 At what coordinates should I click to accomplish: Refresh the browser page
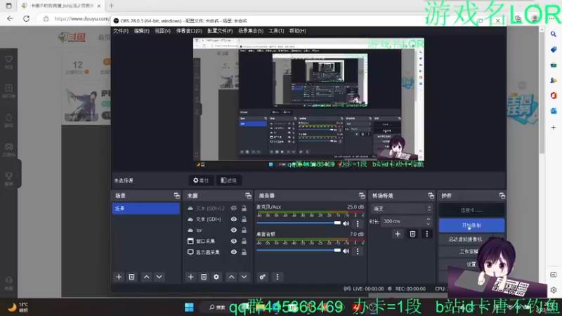click(26, 19)
